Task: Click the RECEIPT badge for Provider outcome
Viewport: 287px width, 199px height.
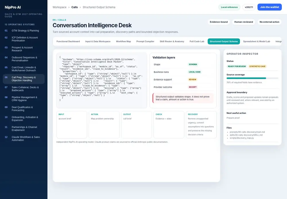Action: click(193, 87)
